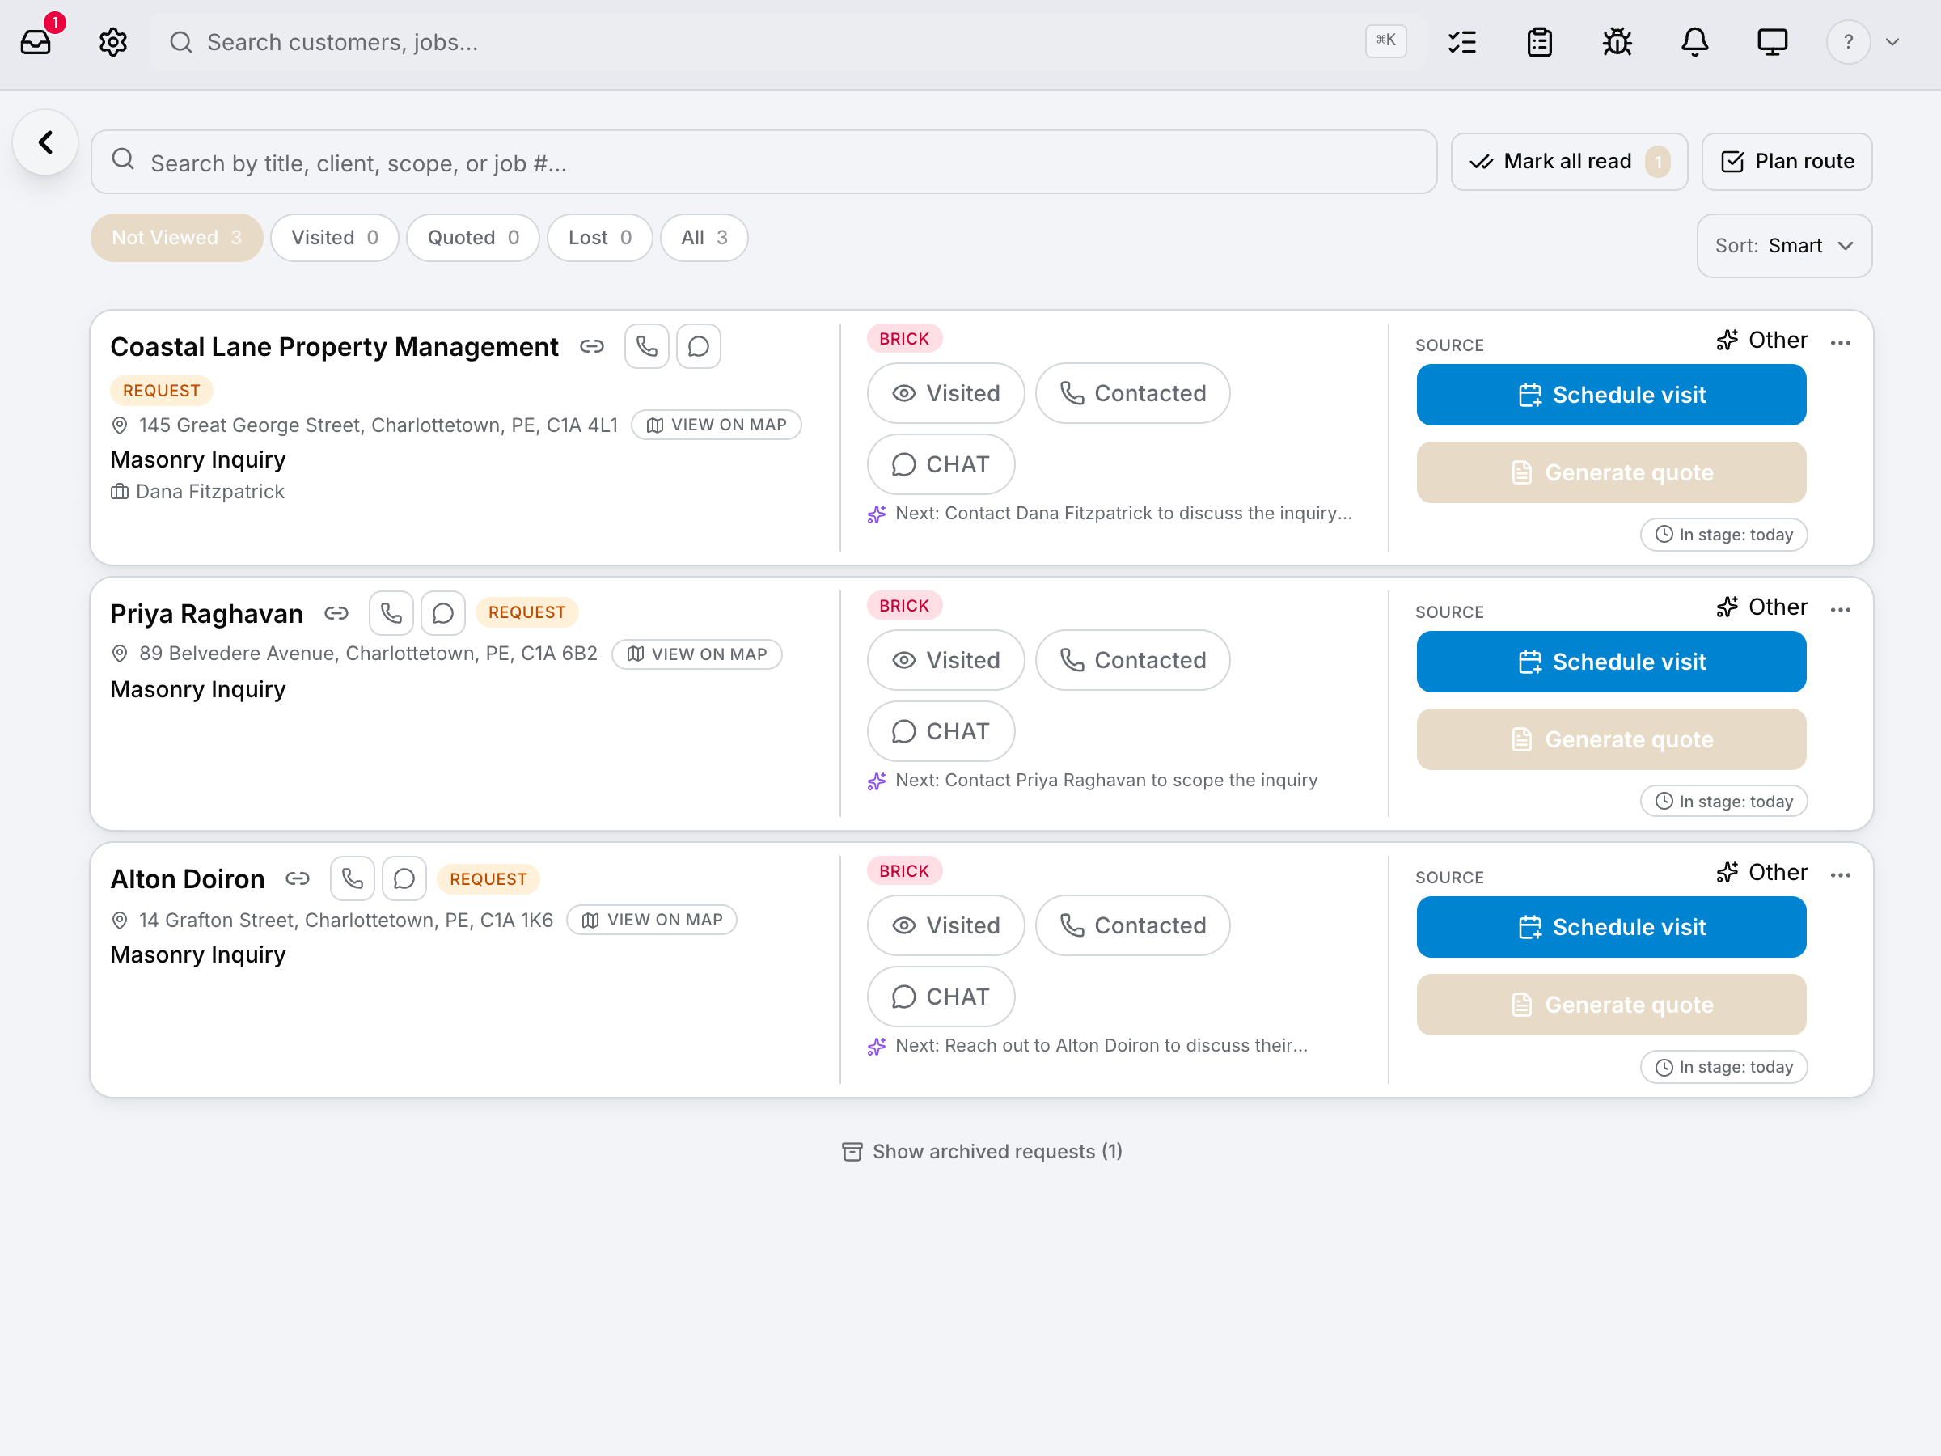Call Alton Doiron via phone icon
Viewport: 1941px width, 1456px height.
point(353,878)
